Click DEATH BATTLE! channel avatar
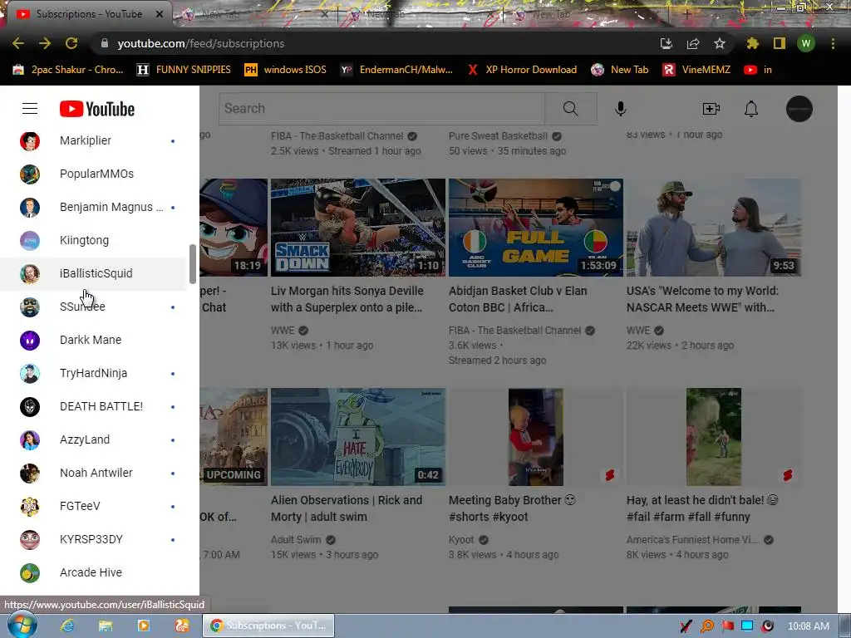This screenshot has height=638, width=851. pyautogui.click(x=30, y=407)
